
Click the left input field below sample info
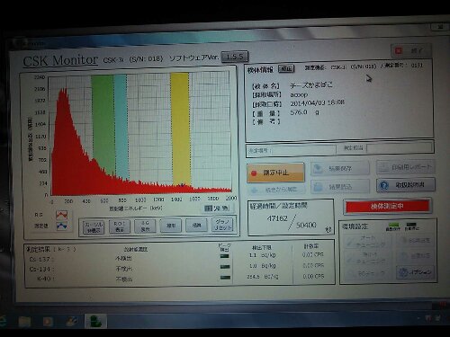(x=291, y=150)
